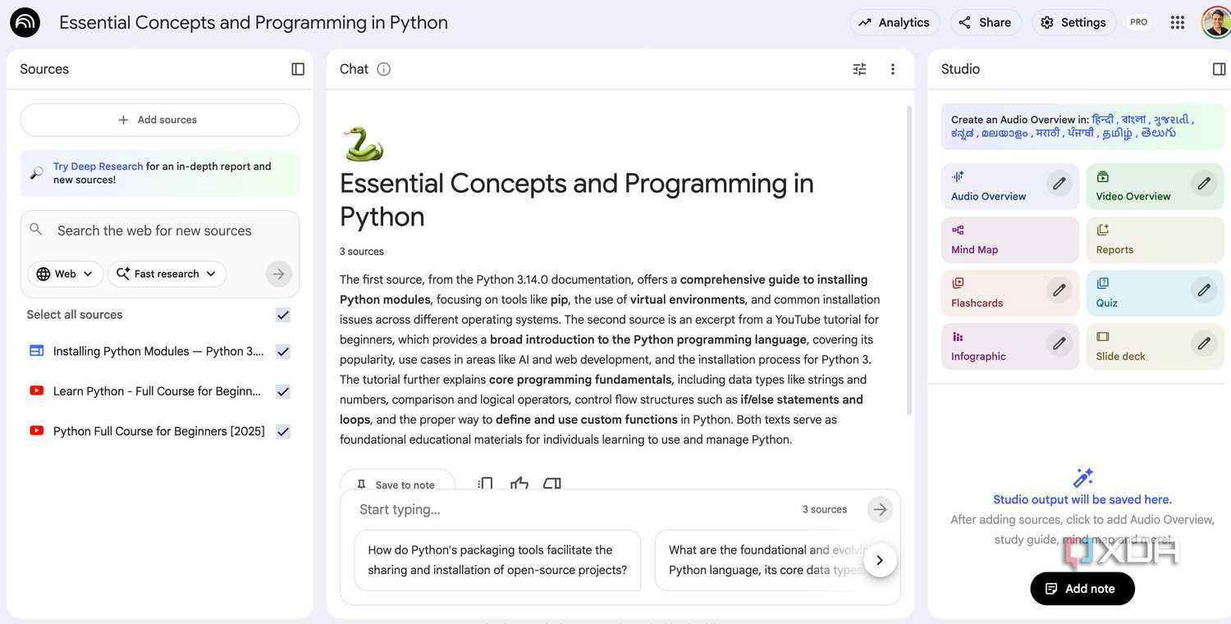
Task: Open notebook Settings
Action: (1073, 23)
